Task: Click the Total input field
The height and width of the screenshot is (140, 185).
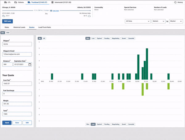Action: point(17,114)
